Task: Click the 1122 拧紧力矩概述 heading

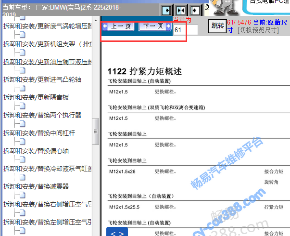Action: 145,71
